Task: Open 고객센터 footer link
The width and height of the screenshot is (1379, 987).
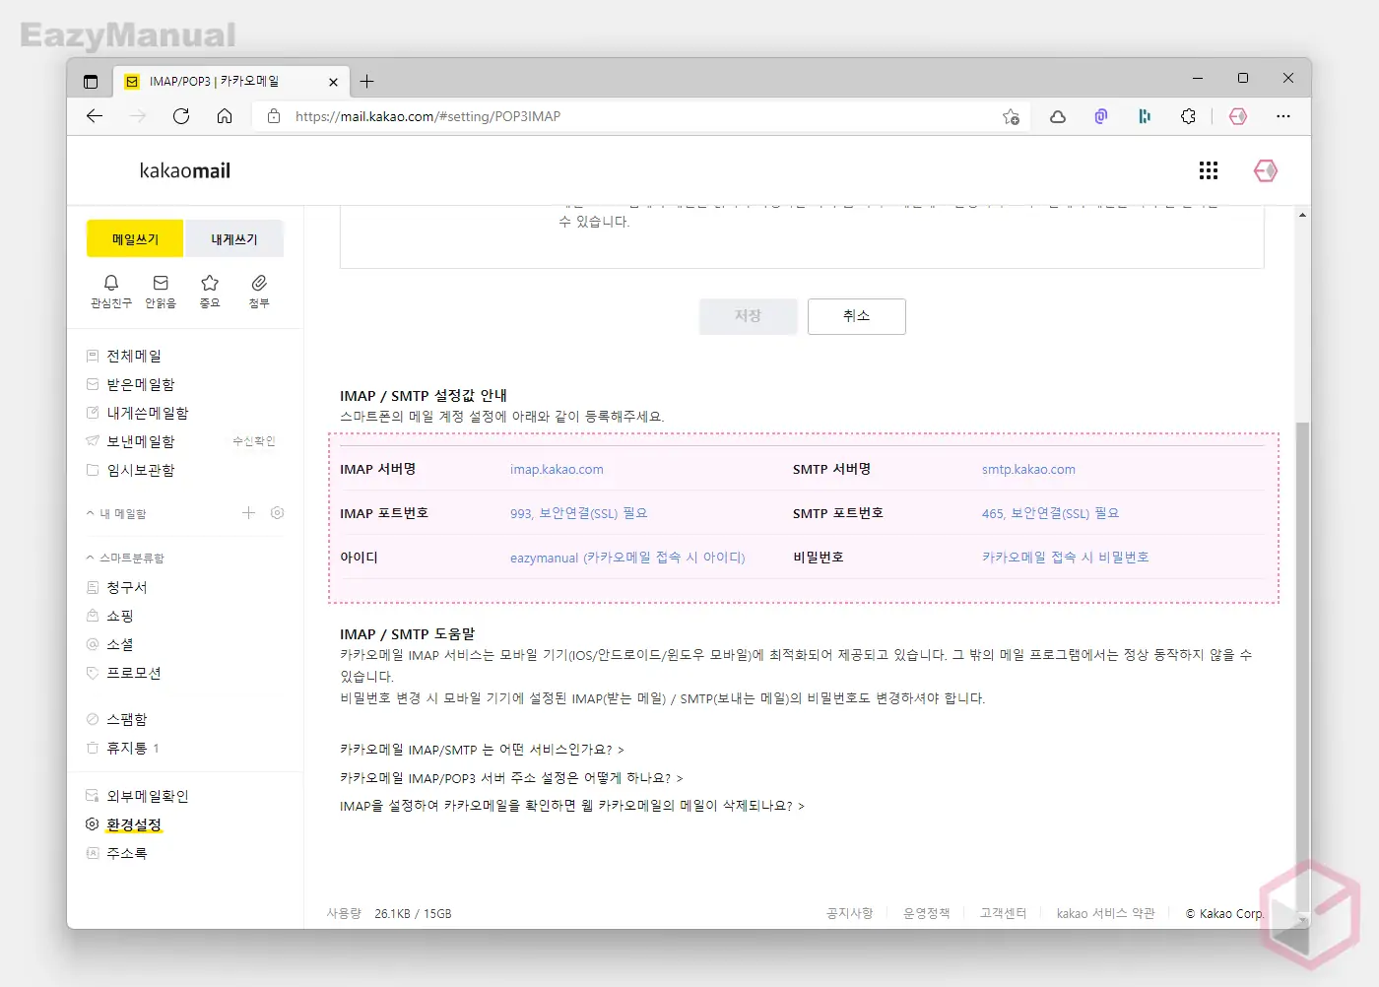Action: [1004, 913]
